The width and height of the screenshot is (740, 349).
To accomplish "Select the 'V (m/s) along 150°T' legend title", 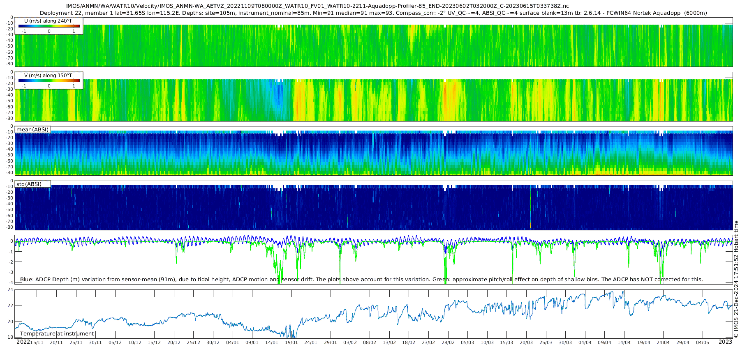I will 48,76.
